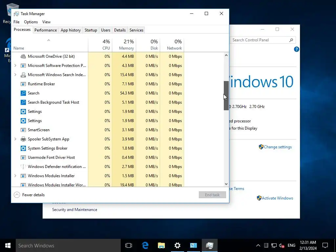Click the Spooler SubSystem App printer icon
Image resolution: width=336 pixels, height=252 pixels.
pyautogui.click(x=23, y=139)
